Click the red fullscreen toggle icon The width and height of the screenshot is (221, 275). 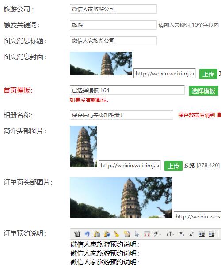tap(147, 234)
